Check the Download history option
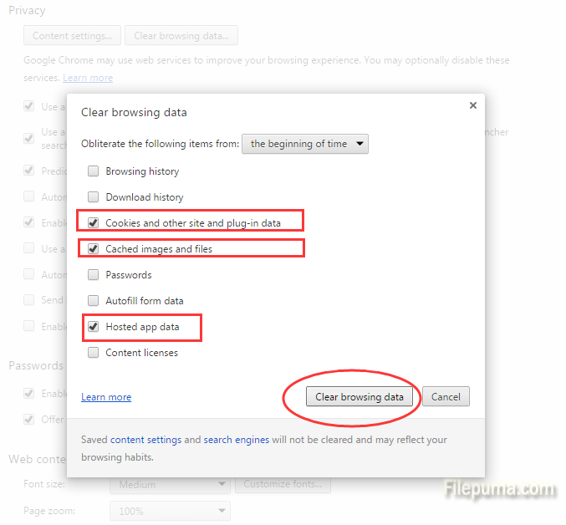The height and width of the screenshot is (525, 566). (93, 197)
